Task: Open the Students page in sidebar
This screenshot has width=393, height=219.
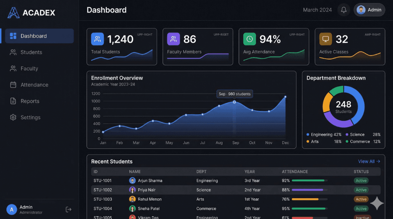Action: (31, 52)
